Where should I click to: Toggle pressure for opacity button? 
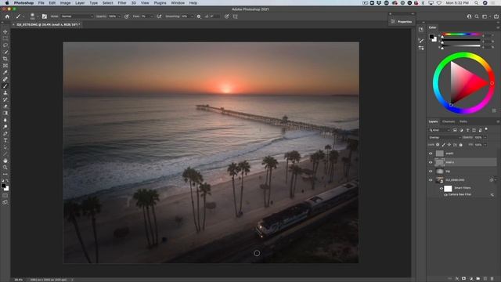pyautogui.click(x=127, y=16)
